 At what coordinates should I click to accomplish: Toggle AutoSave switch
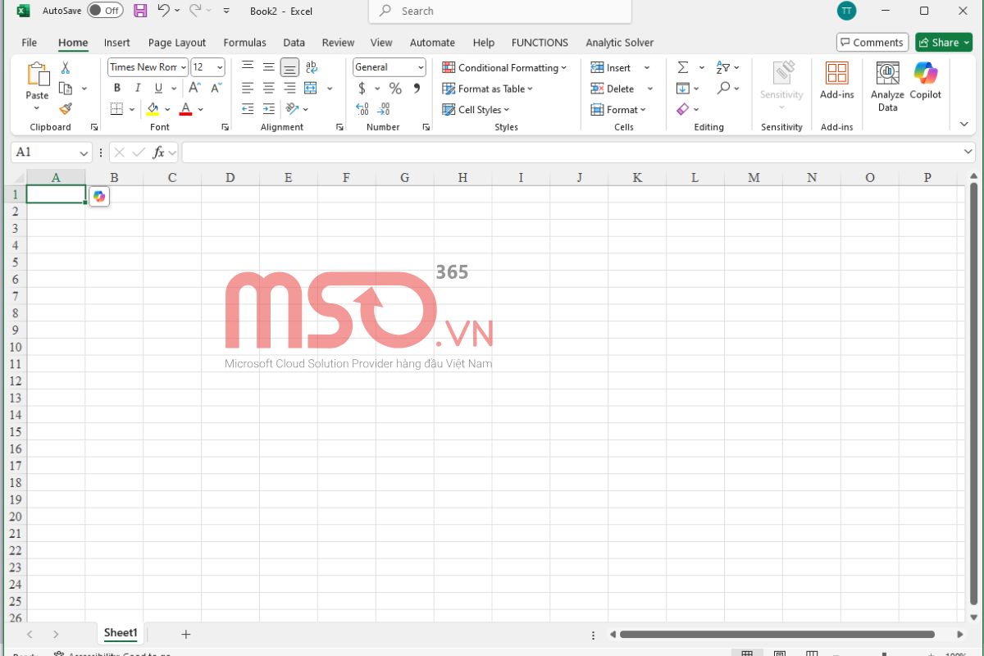(x=106, y=11)
